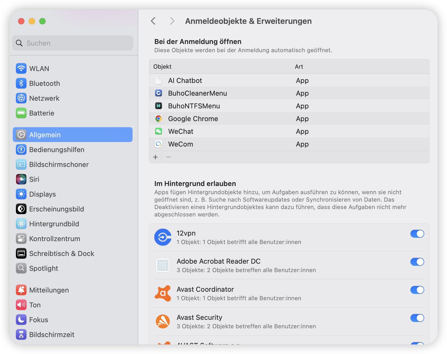Open the Allgemein settings section
Viewport: 447px width, 354px height.
pyautogui.click(x=73, y=135)
